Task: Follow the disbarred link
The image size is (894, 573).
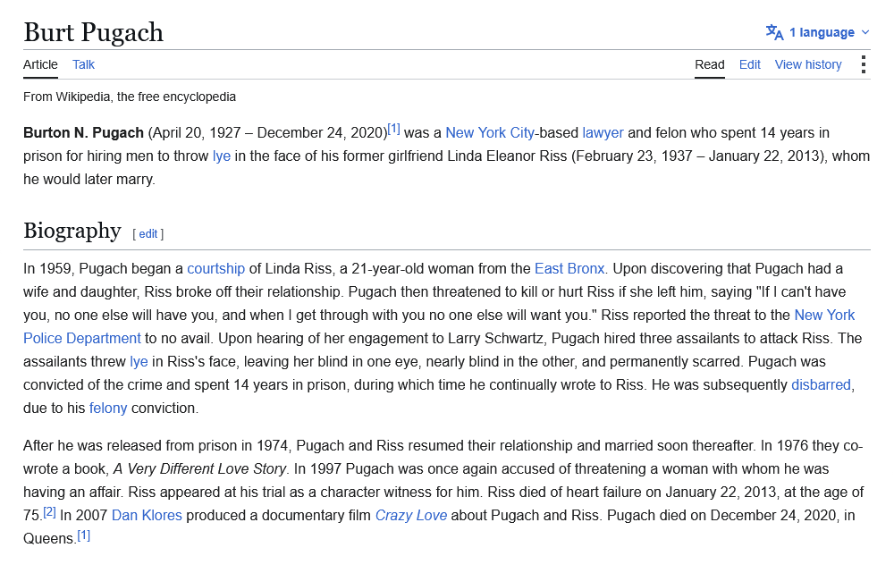Action: point(821,385)
